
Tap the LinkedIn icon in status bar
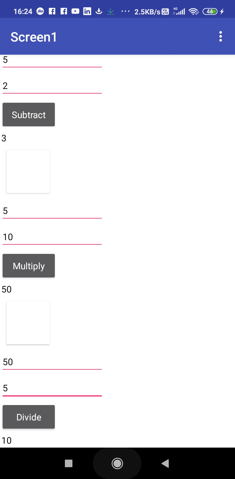[87, 11]
